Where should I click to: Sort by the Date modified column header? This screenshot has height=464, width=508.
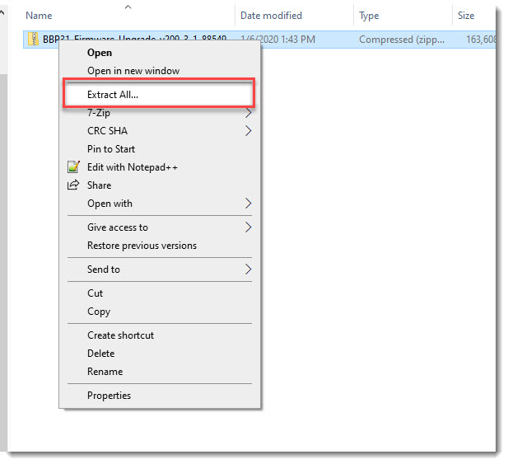[271, 16]
